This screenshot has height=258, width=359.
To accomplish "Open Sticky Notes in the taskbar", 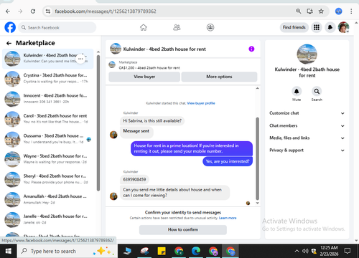I will click(x=162, y=251).
